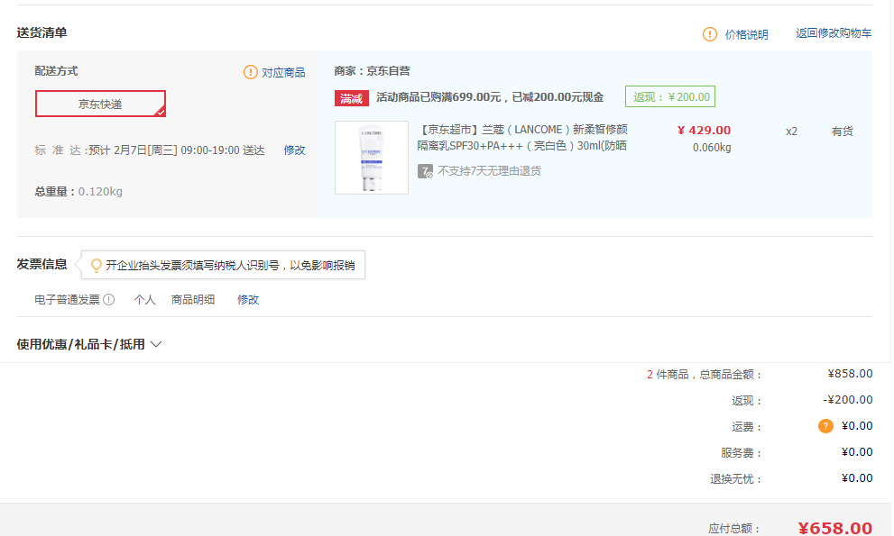Click the 总商品金额 ¥858.00 value
This screenshot has width=894, height=536.
(850, 374)
